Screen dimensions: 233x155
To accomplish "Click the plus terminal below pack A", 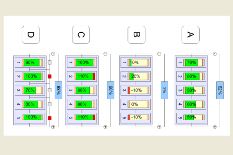I will [215, 127].
